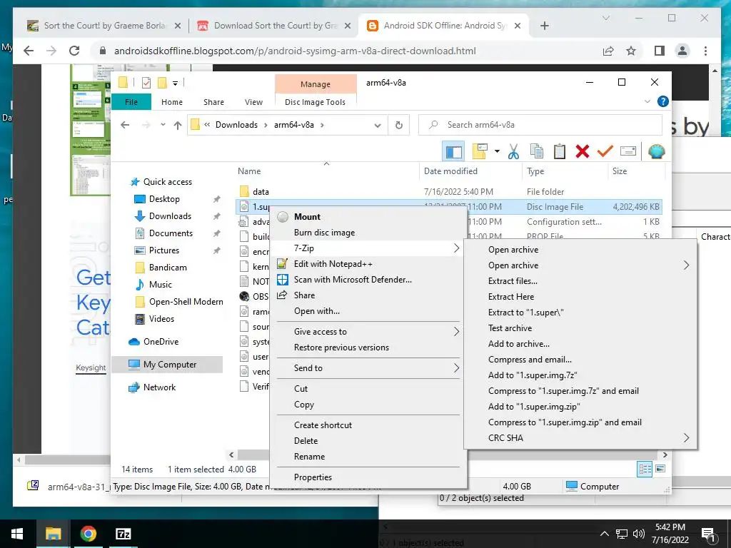This screenshot has width=731, height=548.
Task: Click the move-to folder toolbar icon
Action: 480,151
